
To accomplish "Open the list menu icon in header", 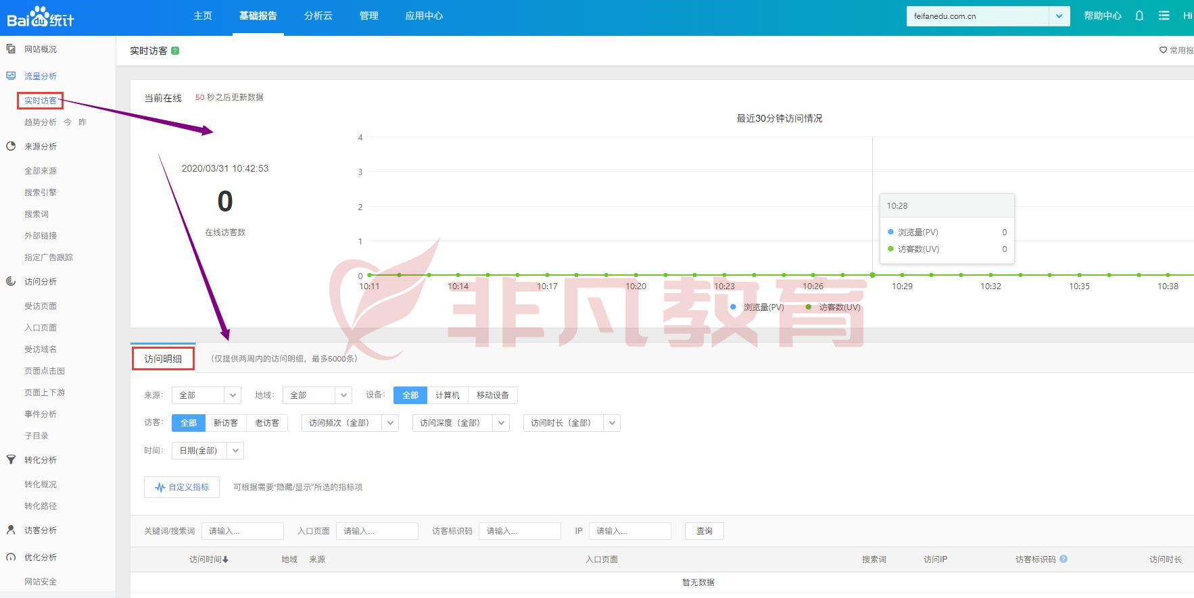I will [x=1164, y=16].
